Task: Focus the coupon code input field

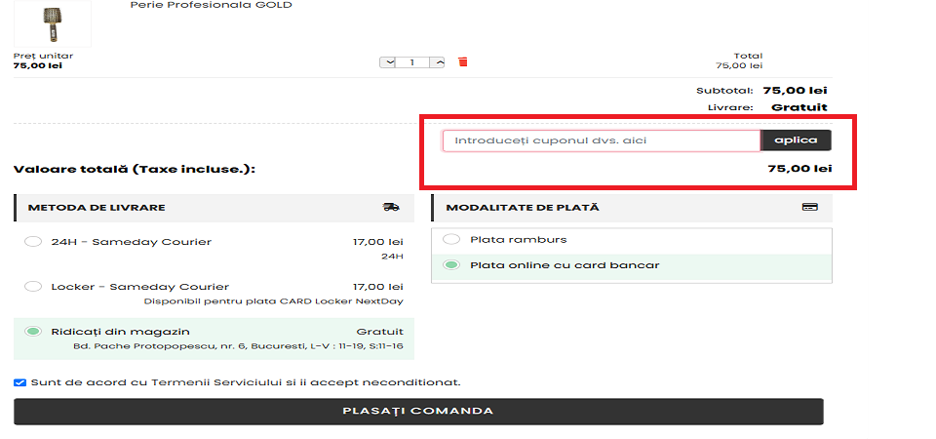Action: pyautogui.click(x=601, y=140)
